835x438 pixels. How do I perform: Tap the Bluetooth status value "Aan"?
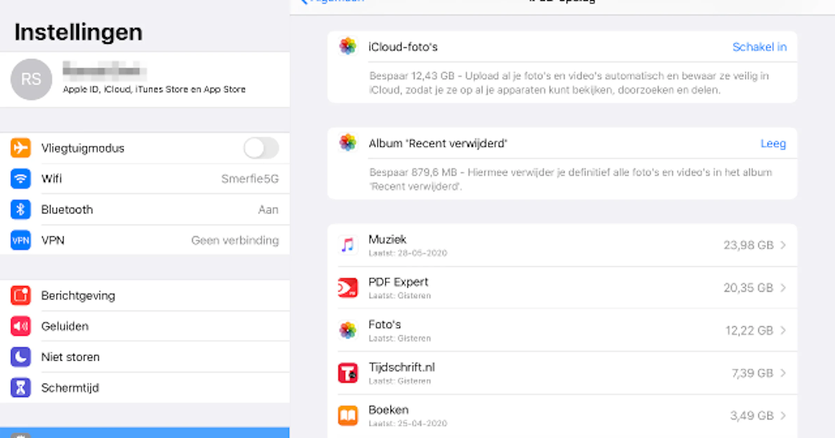[x=268, y=210]
